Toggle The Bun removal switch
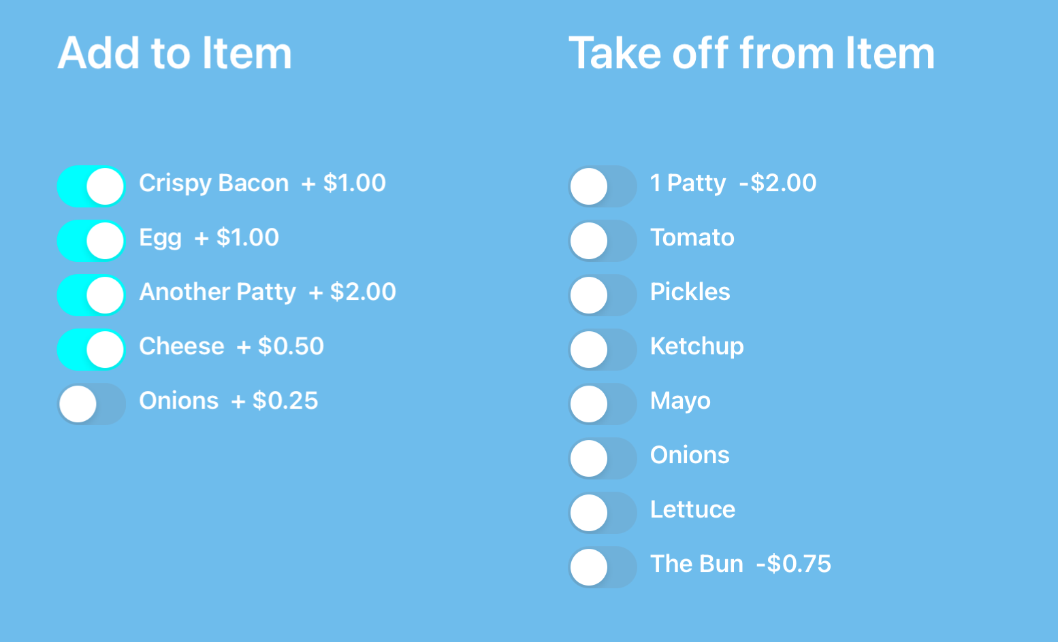The width and height of the screenshot is (1058, 642). 602,567
